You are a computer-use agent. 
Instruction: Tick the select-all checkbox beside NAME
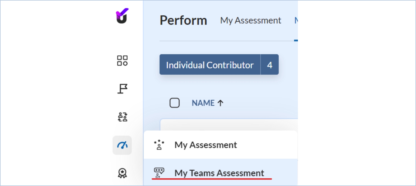point(174,103)
